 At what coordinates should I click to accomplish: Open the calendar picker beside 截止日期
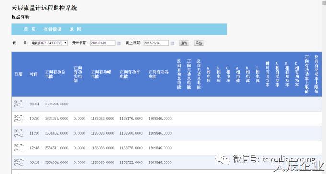pos(172,43)
